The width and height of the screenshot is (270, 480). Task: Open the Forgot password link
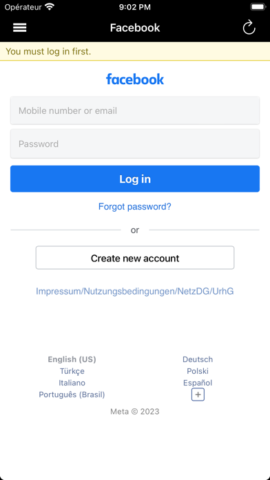pos(135,207)
